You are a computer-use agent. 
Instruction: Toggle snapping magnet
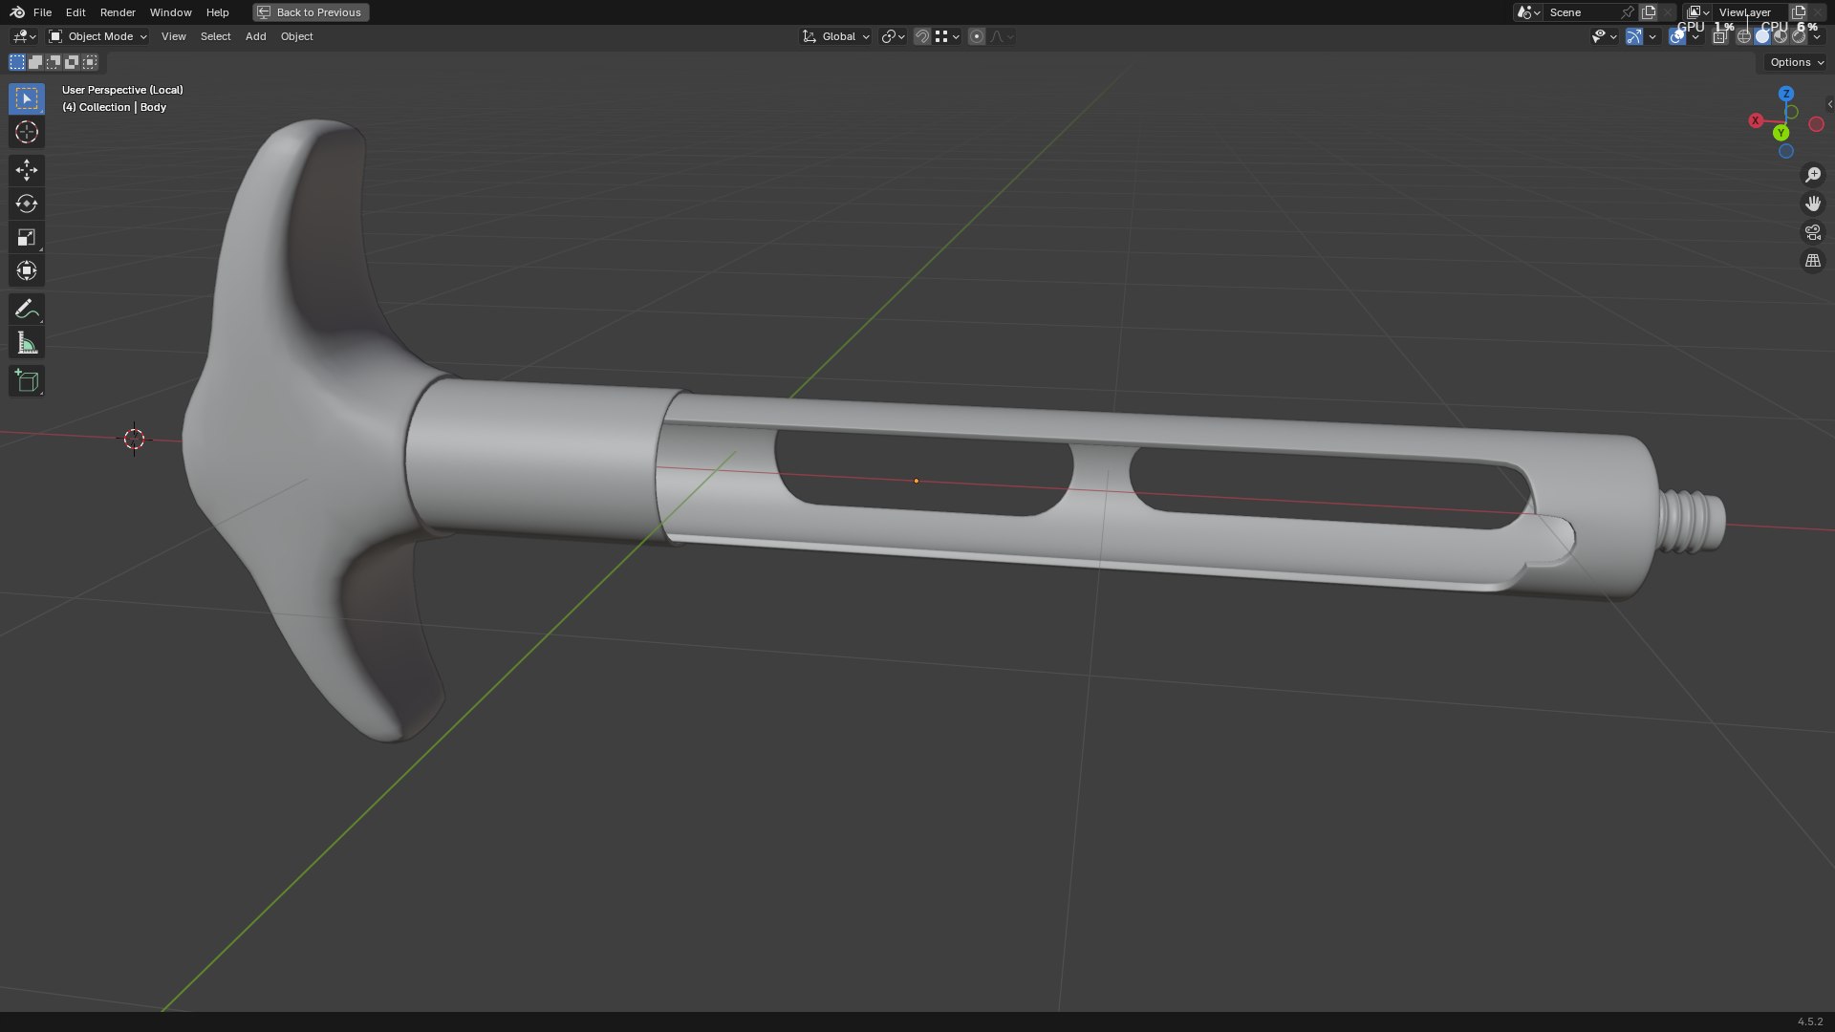pos(921,36)
